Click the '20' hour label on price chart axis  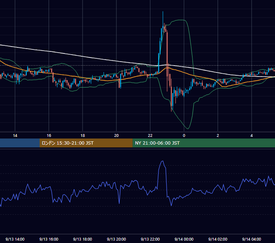click(116, 136)
